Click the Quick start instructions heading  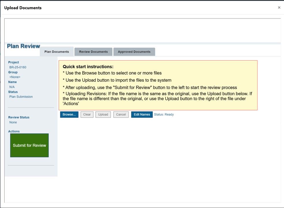tap(88, 67)
